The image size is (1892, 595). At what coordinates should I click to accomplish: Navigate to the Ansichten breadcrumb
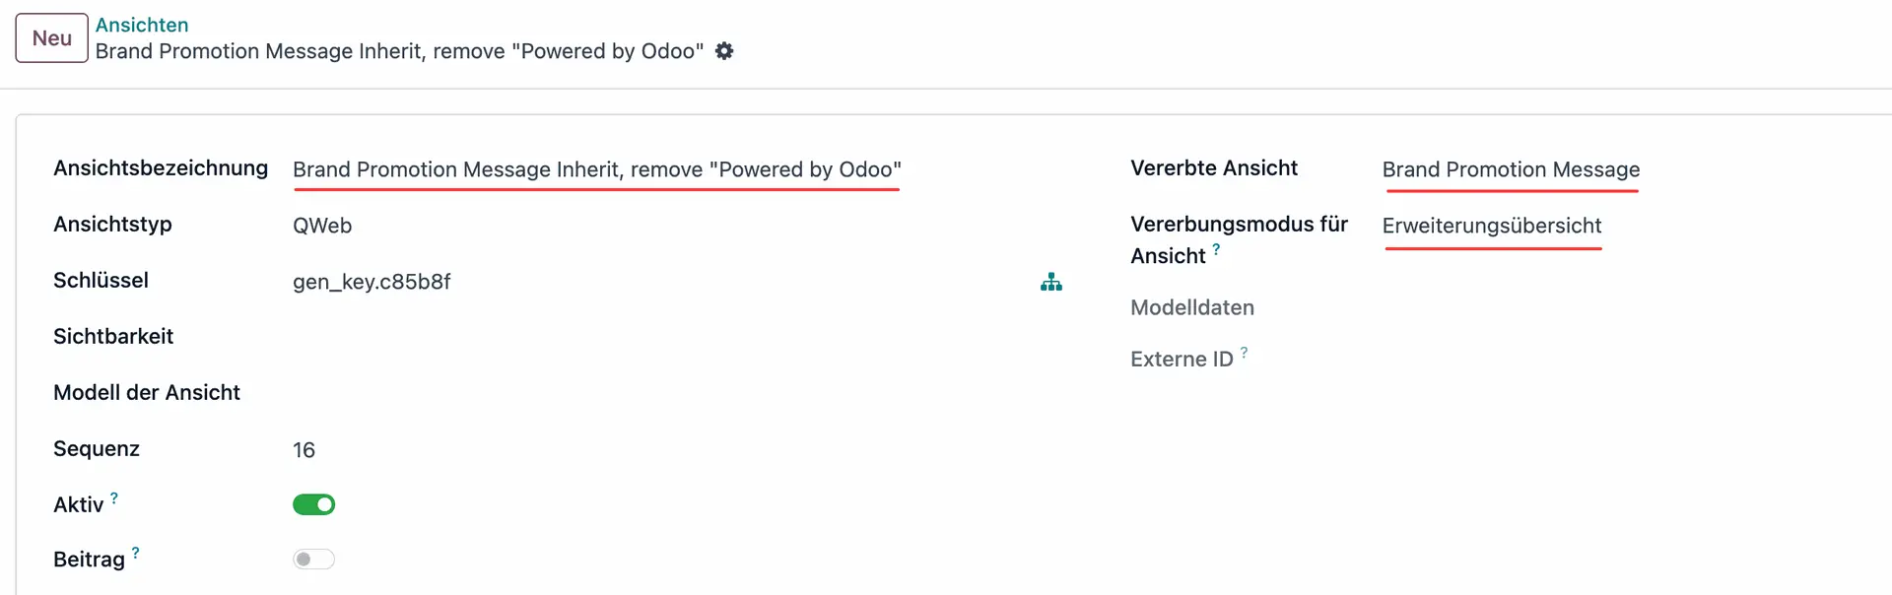(x=142, y=25)
